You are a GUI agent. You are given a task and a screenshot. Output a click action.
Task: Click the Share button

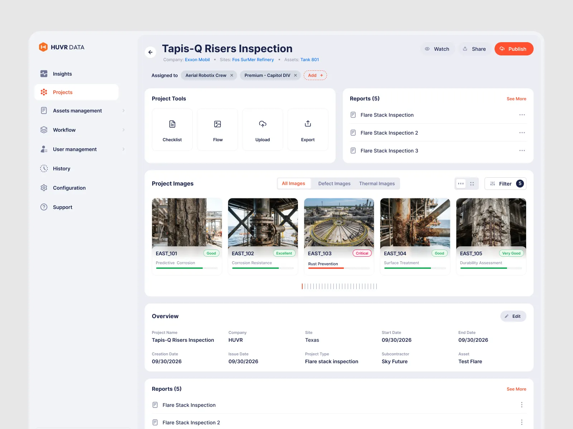(x=475, y=49)
